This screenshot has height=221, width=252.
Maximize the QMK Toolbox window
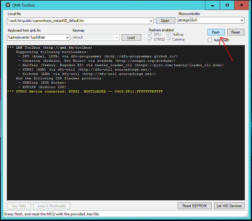[x=227, y=5]
